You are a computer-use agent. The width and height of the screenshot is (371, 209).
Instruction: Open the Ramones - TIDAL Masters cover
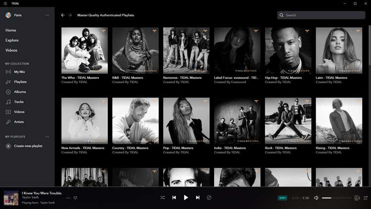[x=186, y=51]
